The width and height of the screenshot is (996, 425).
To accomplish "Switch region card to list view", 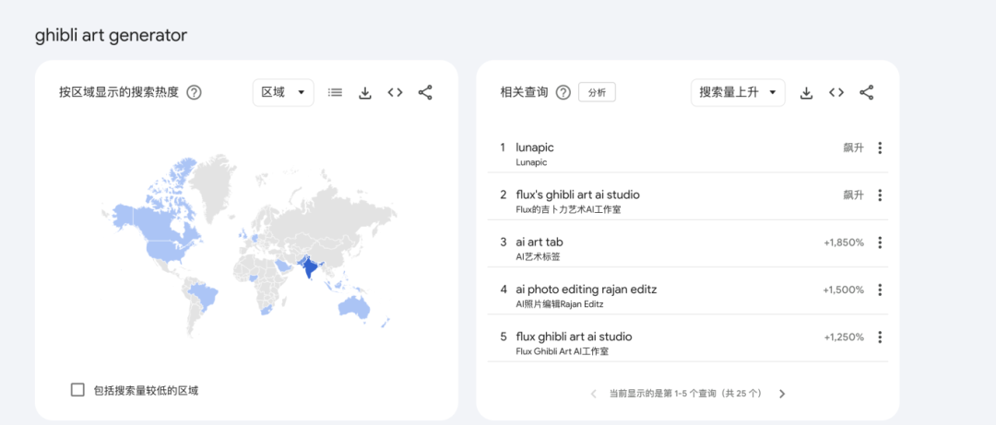I will coord(335,93).
